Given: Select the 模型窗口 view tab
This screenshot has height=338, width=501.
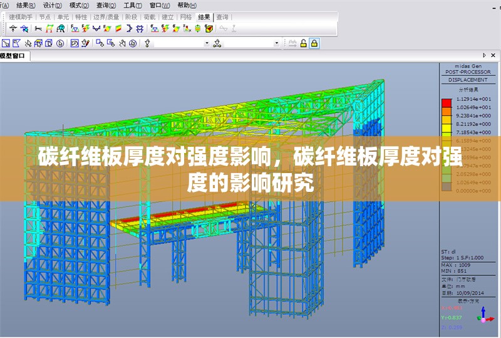Looking at the screenshot, I should coord(13,56).
